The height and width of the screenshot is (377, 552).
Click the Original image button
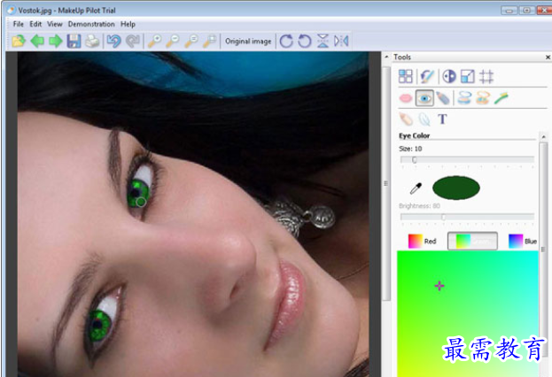(x=248, y=41)
